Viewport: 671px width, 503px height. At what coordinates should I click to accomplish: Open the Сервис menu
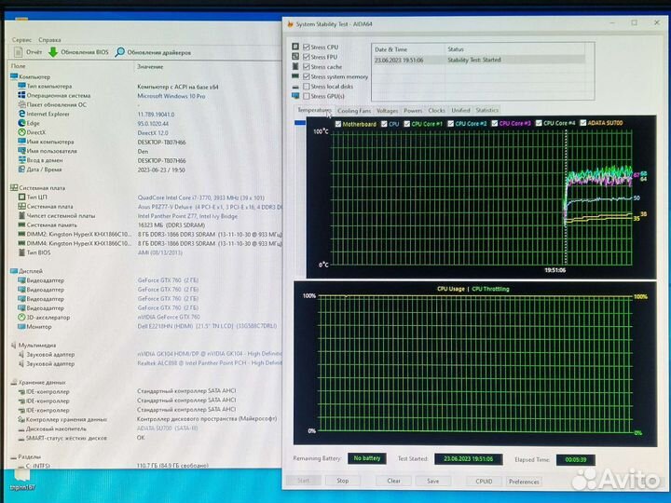[x=21, y=40]
